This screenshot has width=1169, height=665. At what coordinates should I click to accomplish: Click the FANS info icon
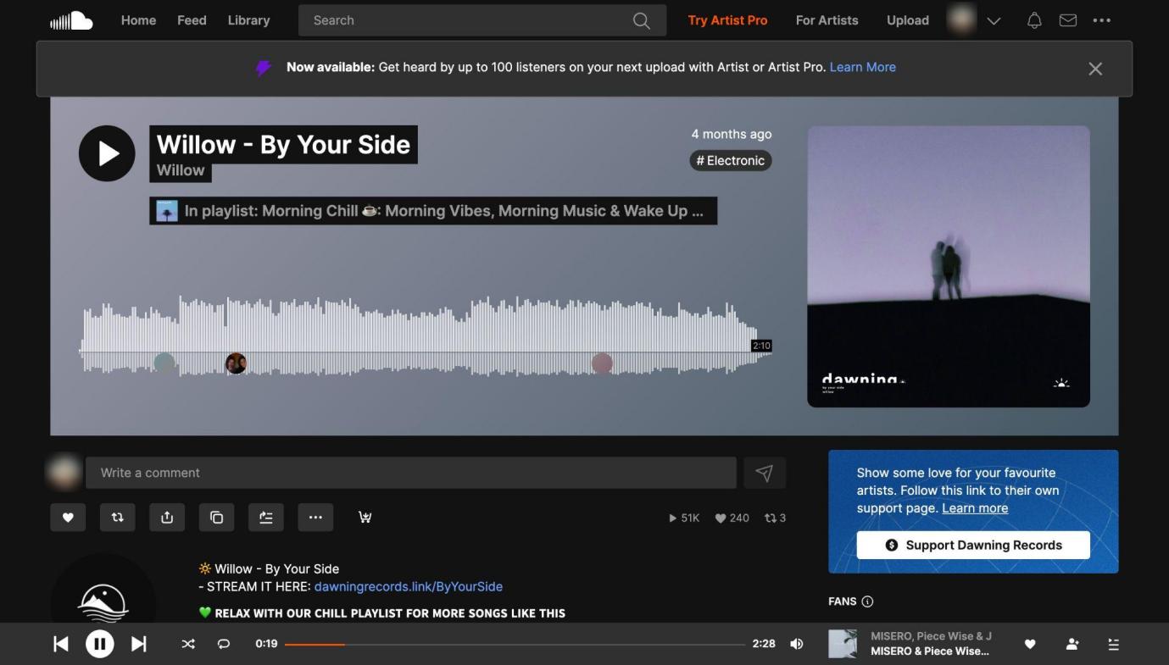[867, 601]
